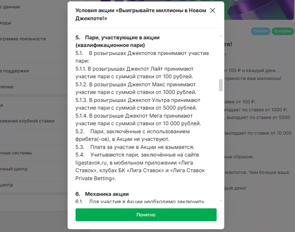Close the promo conditions dialog with the X

[212, 11]
